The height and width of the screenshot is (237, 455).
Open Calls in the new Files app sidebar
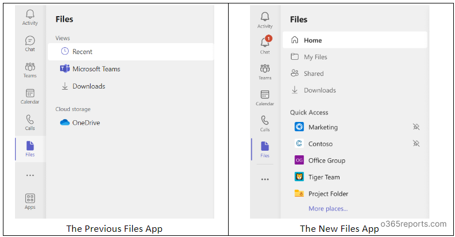(x=265, y=124)
